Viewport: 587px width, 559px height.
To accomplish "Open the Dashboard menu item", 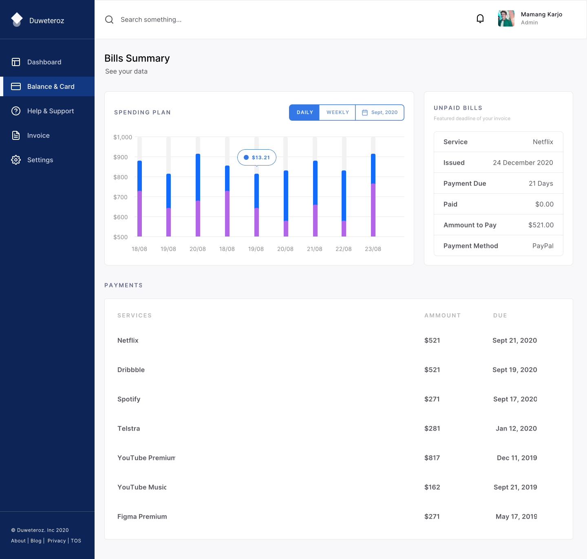I will (47, 62).
